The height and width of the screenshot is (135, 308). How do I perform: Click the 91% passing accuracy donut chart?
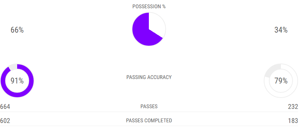(x=17, y=81)
